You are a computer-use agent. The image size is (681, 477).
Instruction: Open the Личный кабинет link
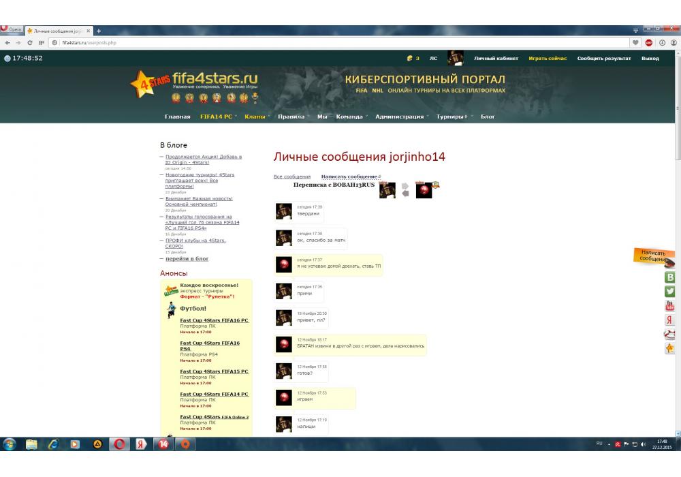coord(496,59)
